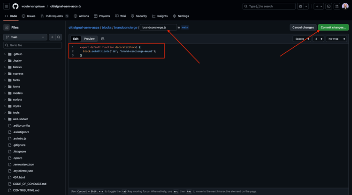Viewport: 352px width, 195px height.
Task: Open the indent size 2 dropdown
Action: [318, 39]
